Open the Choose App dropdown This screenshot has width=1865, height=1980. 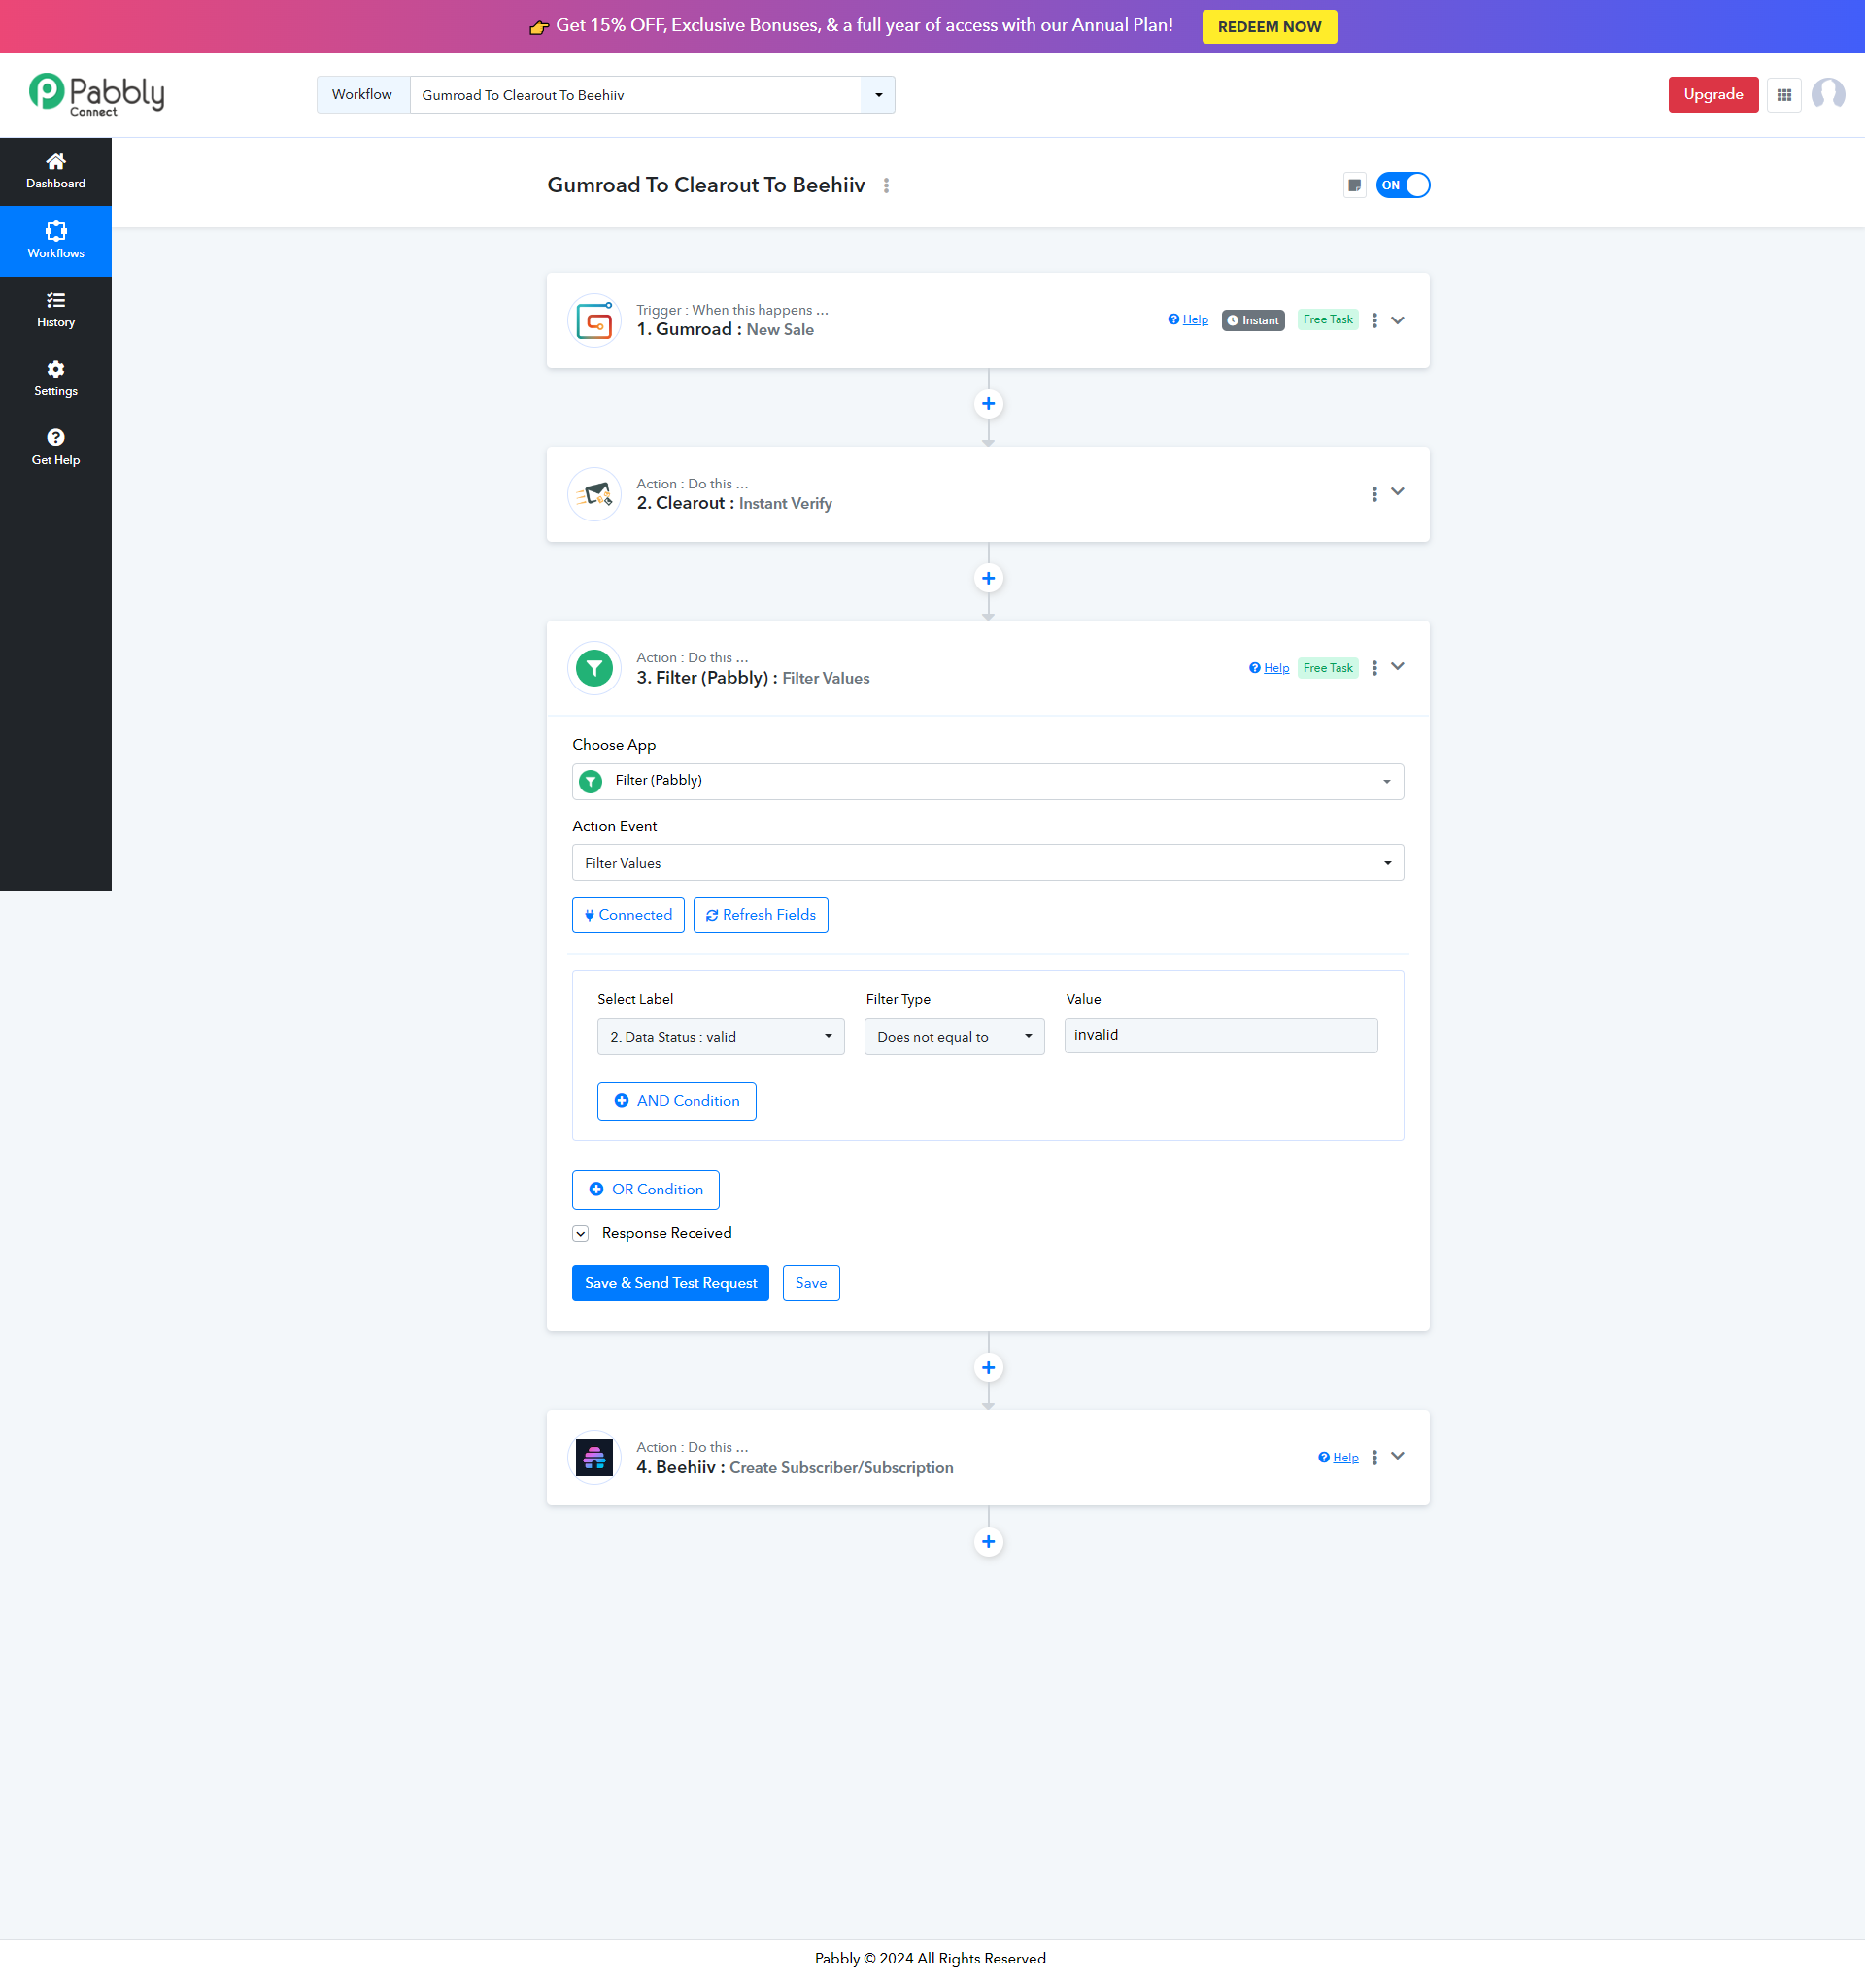click(x=988, y=782)
